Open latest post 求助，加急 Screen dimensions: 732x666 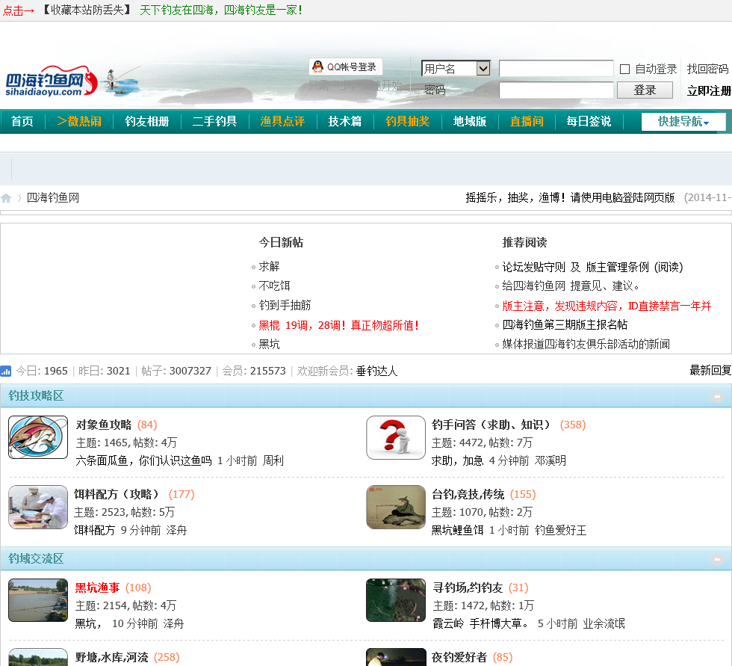457,461
